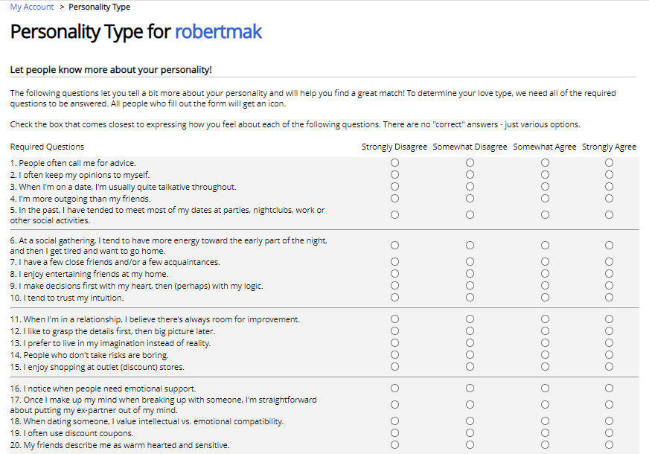
Task: Open the My Account breadcrumb link
Action: (x=32, y=7)
